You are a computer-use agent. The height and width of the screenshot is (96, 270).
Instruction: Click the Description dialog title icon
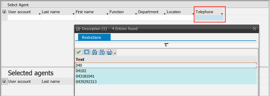[x=79, y=29]
